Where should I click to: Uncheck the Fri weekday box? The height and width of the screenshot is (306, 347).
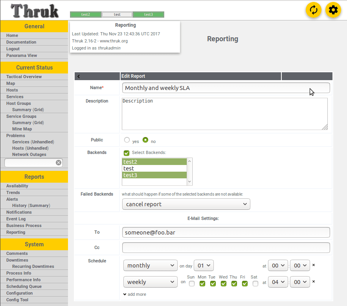click(x=245, y=284)
